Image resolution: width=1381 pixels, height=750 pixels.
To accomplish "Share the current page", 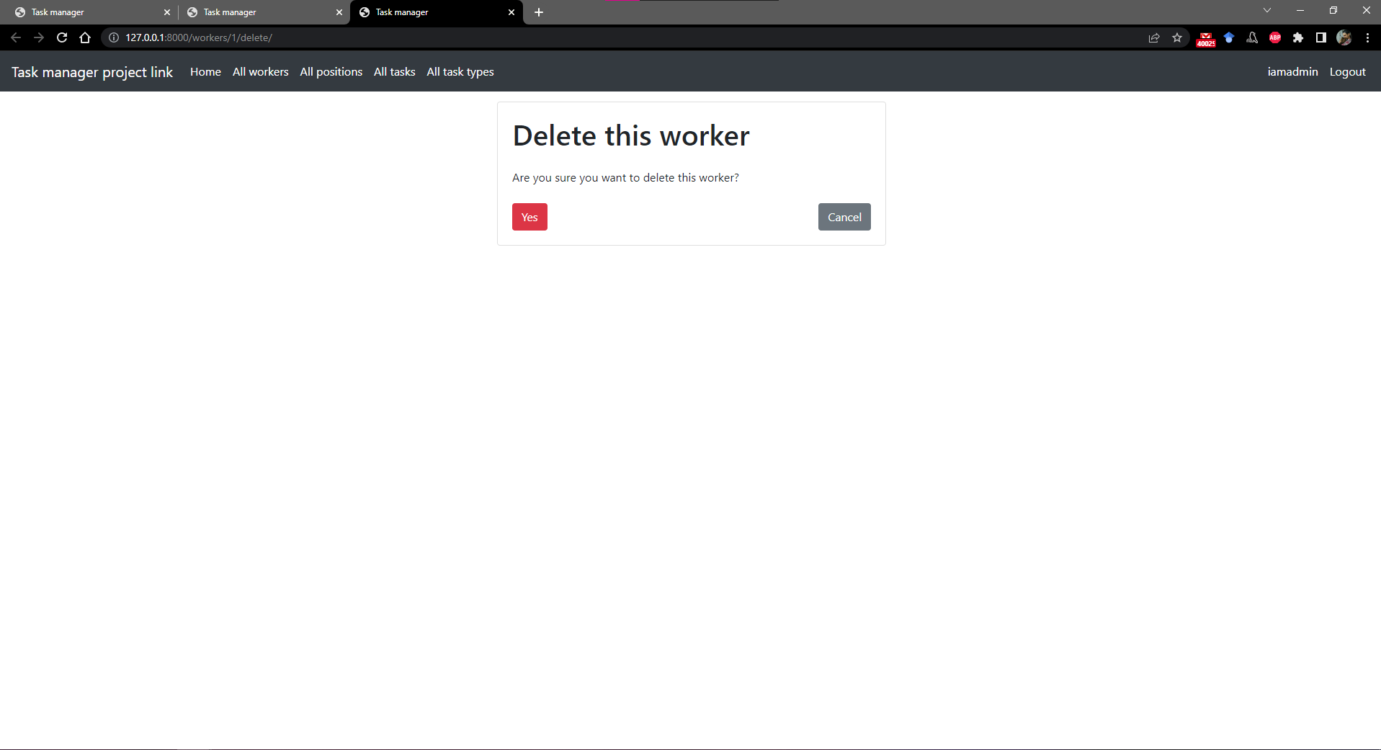I will click(1154, 37).
